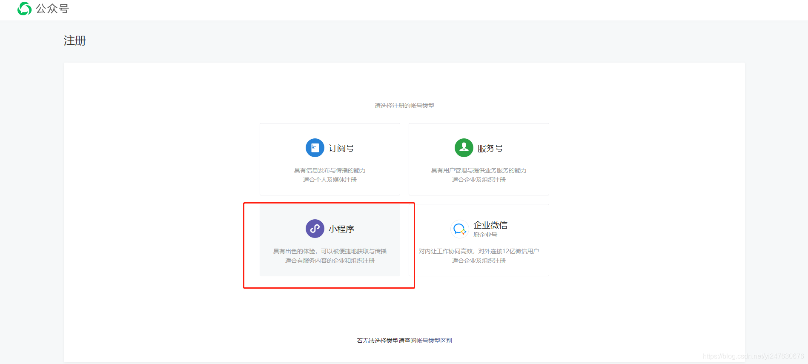808x364 pixels.
Task: Click the green 服务号 person icon
Action: [x=464, y=148]
